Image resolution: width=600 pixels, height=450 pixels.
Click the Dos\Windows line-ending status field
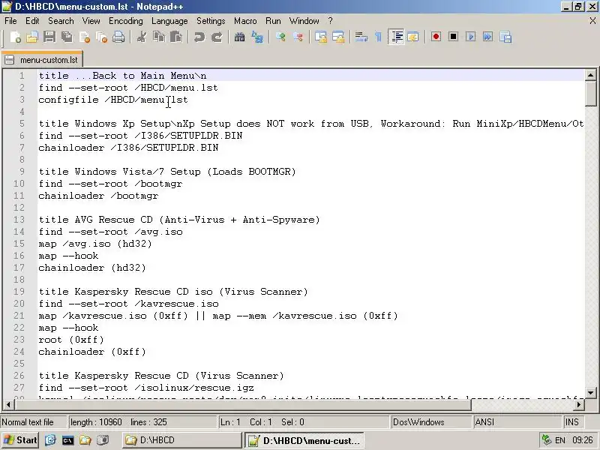coord(431,422)
